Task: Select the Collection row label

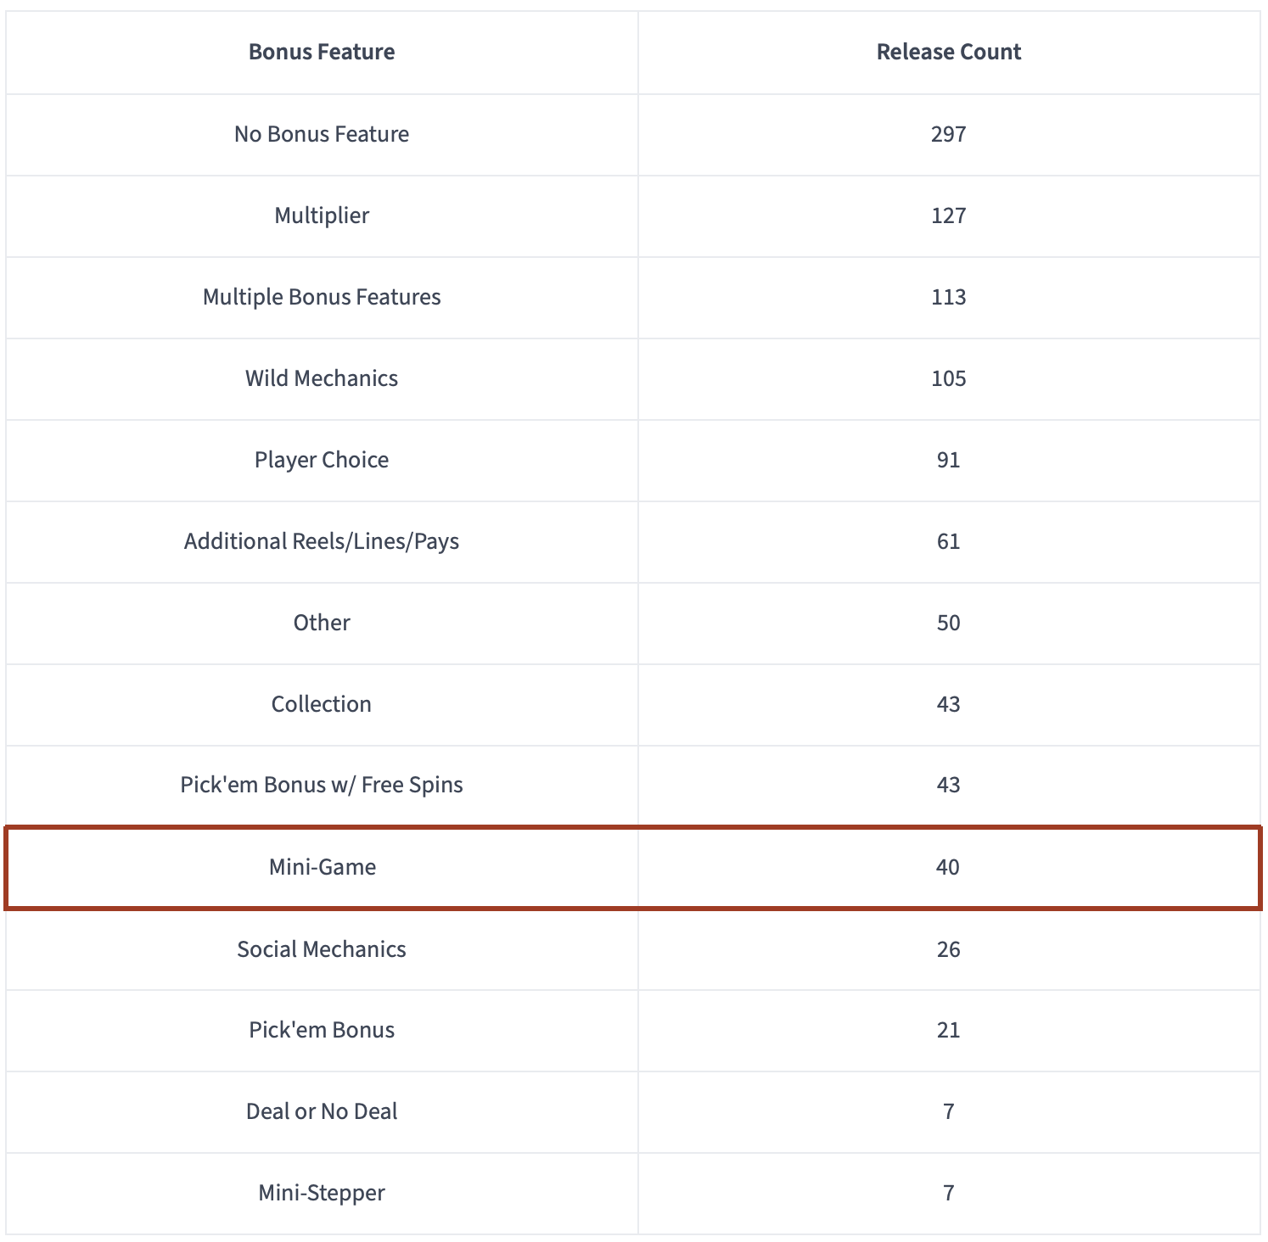Action: pos(322,704)
